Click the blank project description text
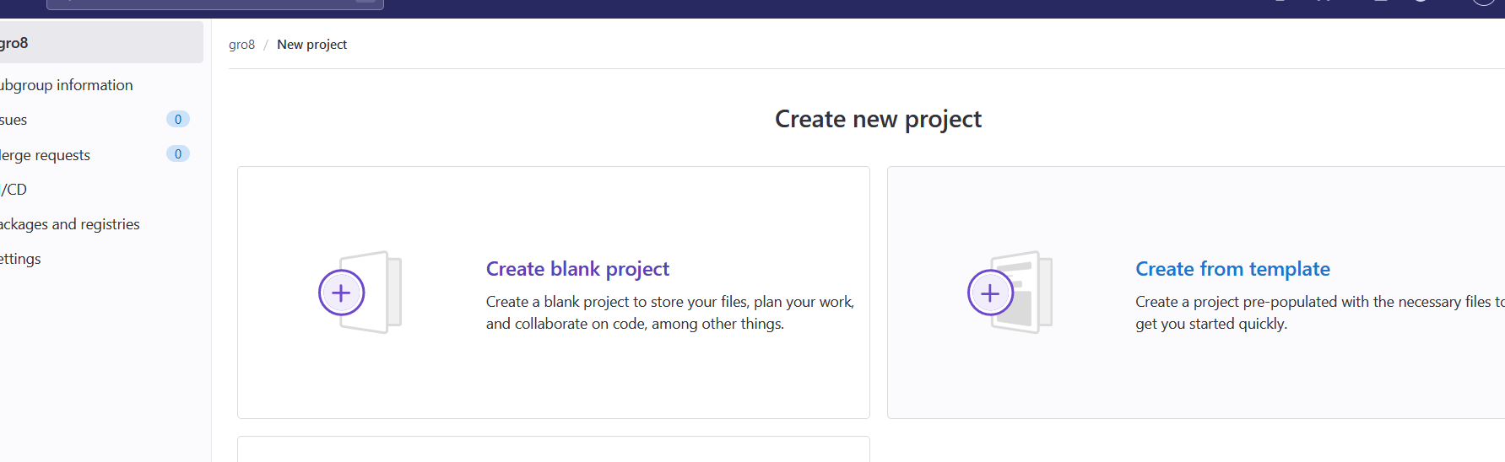Image resolution: width=1505 pixels, height=462 pixels. 670,313
